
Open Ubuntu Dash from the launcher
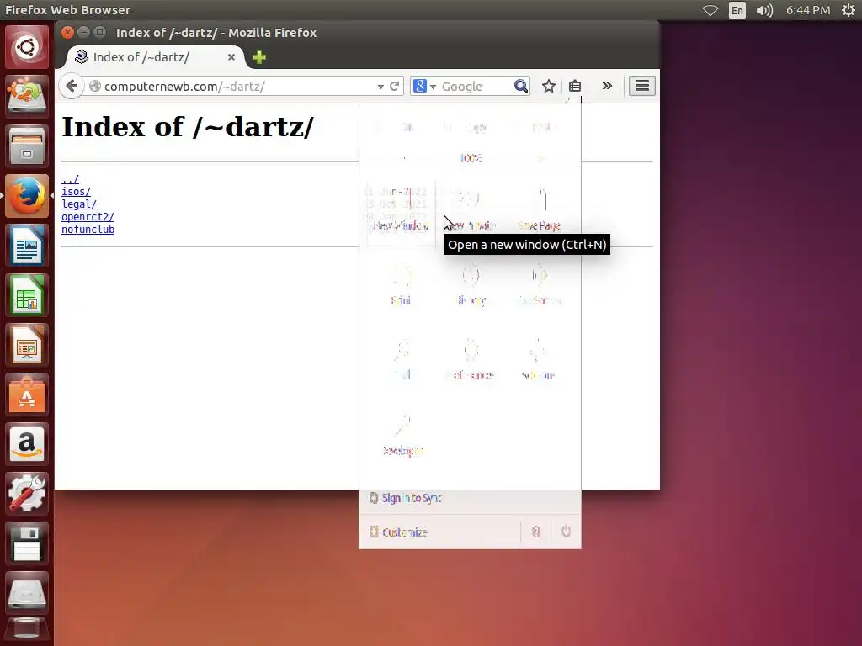pyautogui.click(x=26, y=47)
